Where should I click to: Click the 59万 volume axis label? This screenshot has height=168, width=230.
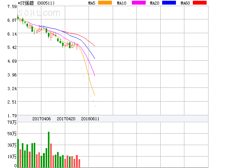[12, 134]
